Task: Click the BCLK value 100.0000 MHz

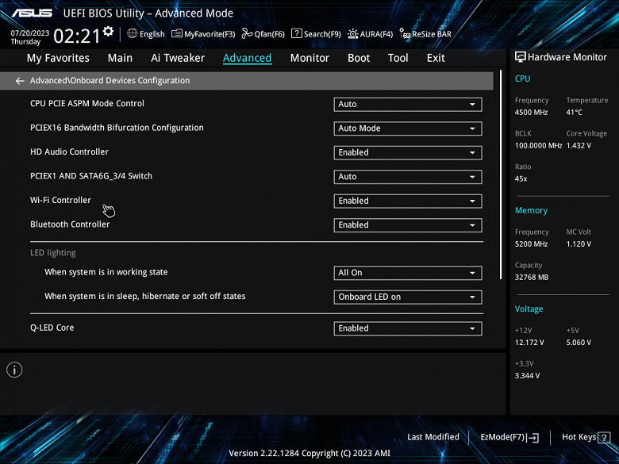Action: pyautogui.click(x=538, y=146)
